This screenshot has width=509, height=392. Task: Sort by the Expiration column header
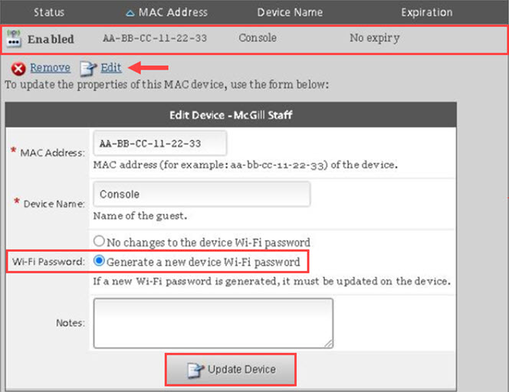point(426,12)
